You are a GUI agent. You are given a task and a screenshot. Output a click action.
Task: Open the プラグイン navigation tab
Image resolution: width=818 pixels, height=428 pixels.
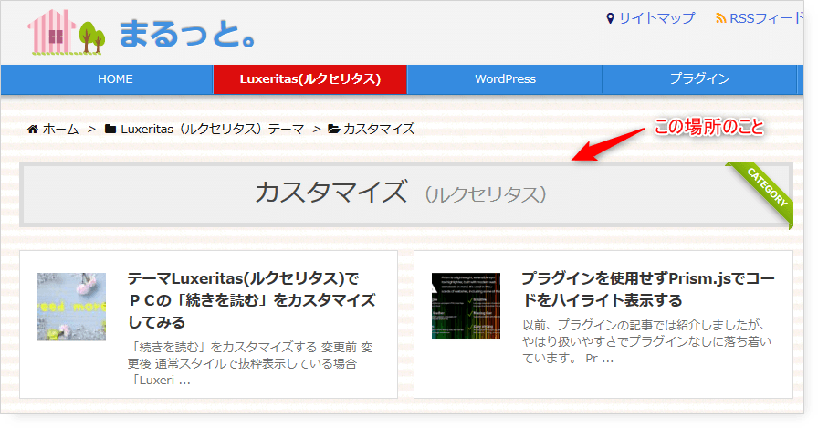[699, 79]
